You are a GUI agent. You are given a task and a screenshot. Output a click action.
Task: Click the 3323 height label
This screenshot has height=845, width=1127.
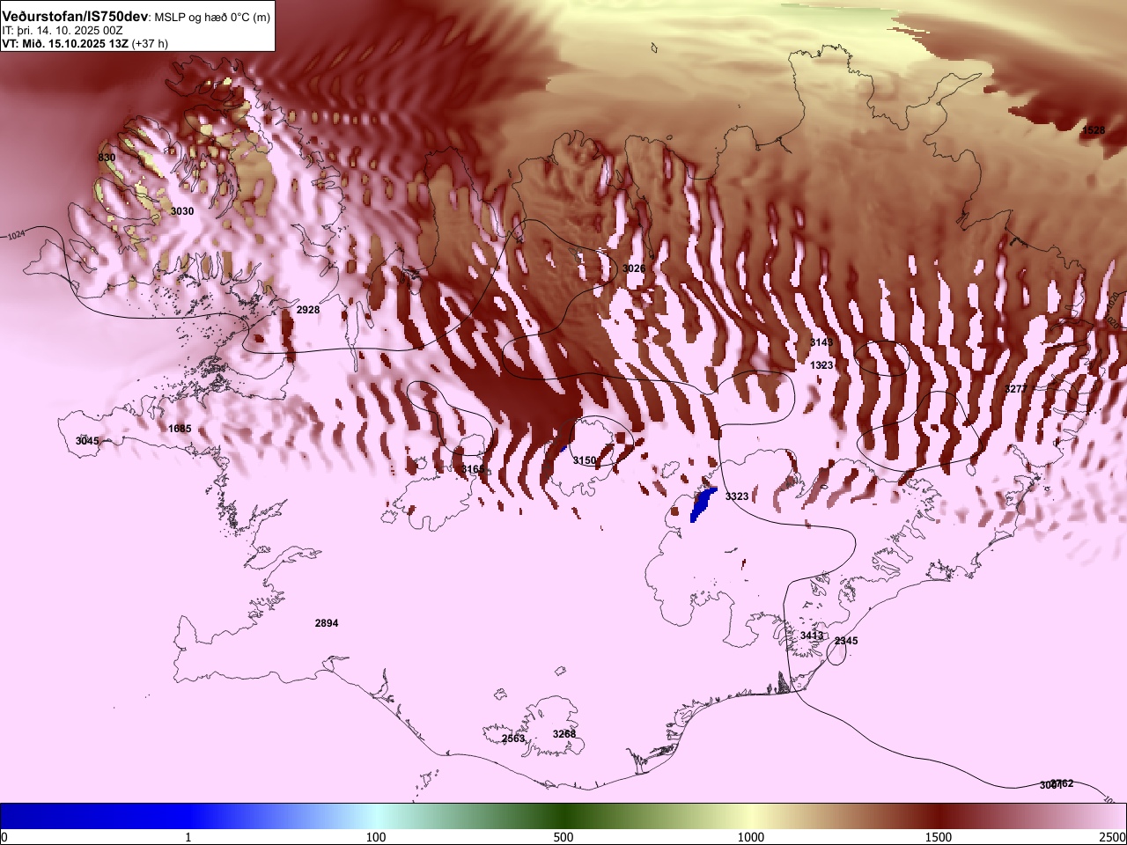pos(737,496)
